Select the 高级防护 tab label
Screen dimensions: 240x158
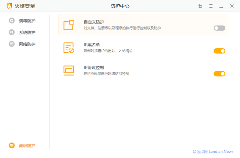click(x=27, y=145)
